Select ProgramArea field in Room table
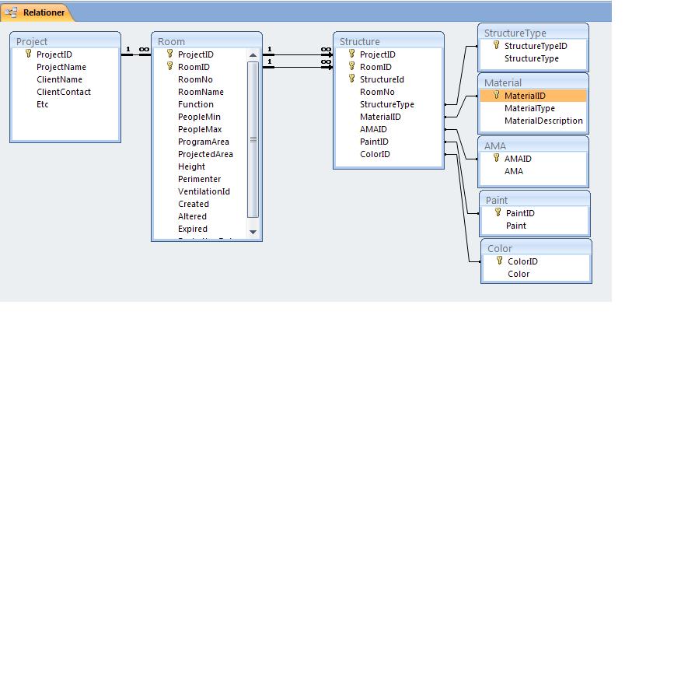688x683 pixels. click(x=204, y=142)
